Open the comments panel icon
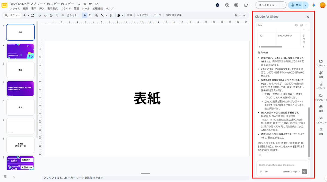The width and height of the screenshot is (327, 182). coord(236,5)
